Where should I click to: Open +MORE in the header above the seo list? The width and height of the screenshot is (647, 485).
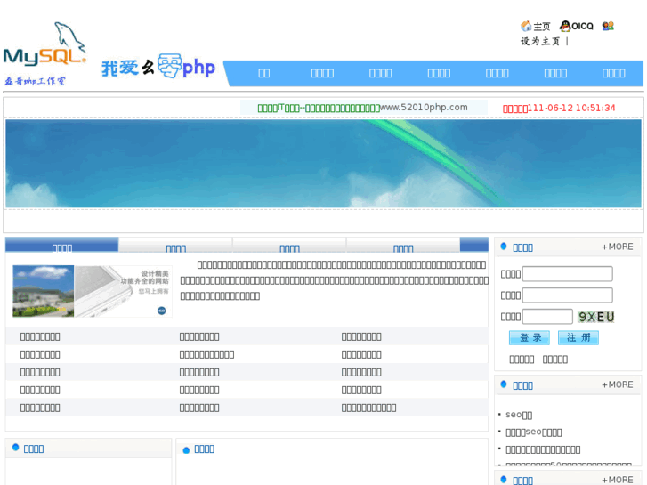[x=618, y=384]
